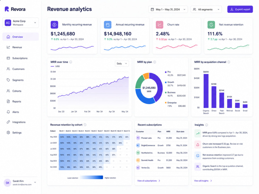Click the $1,245,680 donut center value
259x194 pixels.
(x=149, y=88)
